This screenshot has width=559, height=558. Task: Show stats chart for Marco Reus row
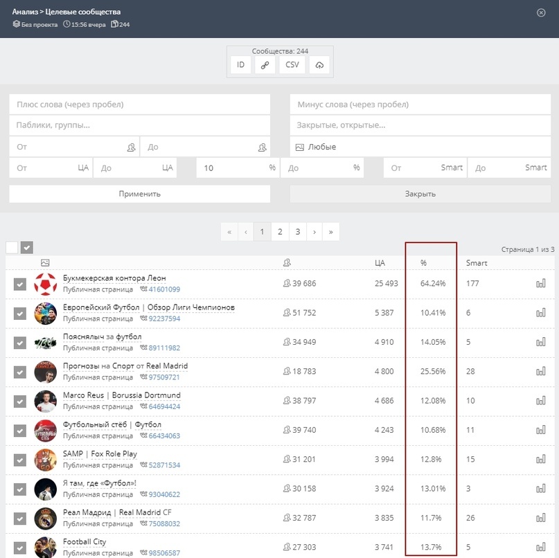click(x=541, y=401)
